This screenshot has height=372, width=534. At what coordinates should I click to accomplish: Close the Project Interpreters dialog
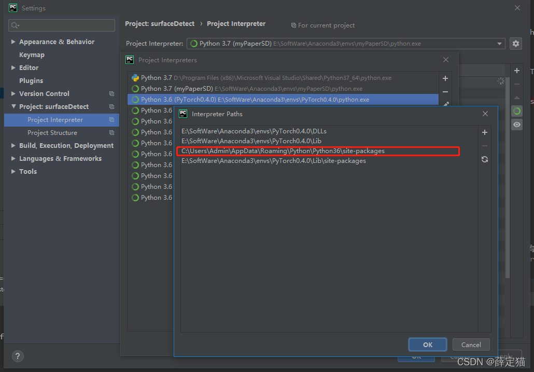446,60
